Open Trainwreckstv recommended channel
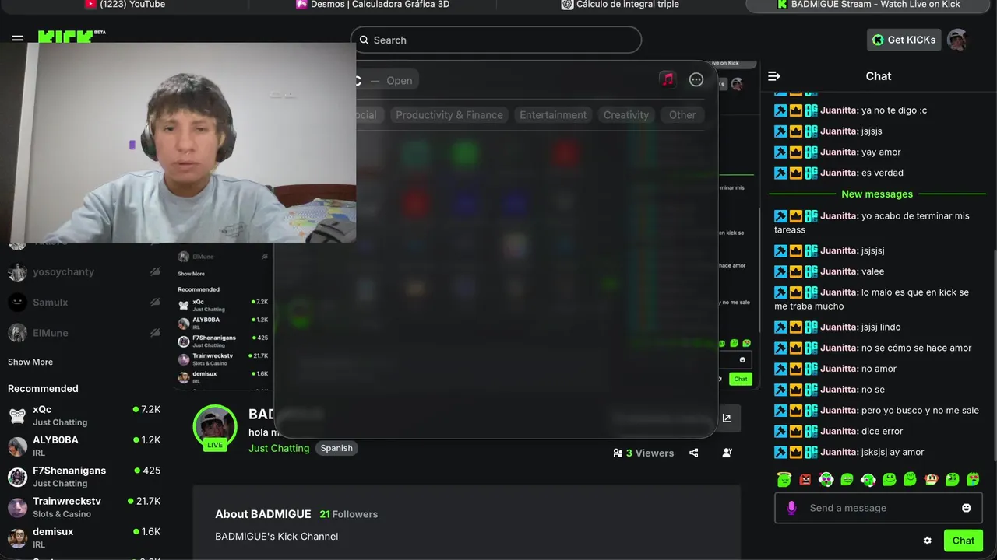Viewport: 997px width, 560px height. (84, 507)
